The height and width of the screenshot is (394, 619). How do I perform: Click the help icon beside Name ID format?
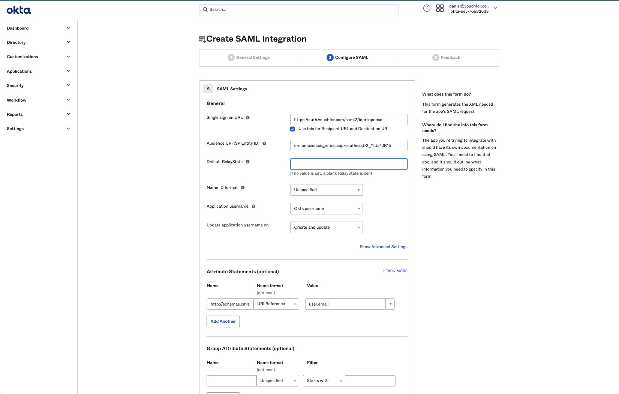pos(243,188)
